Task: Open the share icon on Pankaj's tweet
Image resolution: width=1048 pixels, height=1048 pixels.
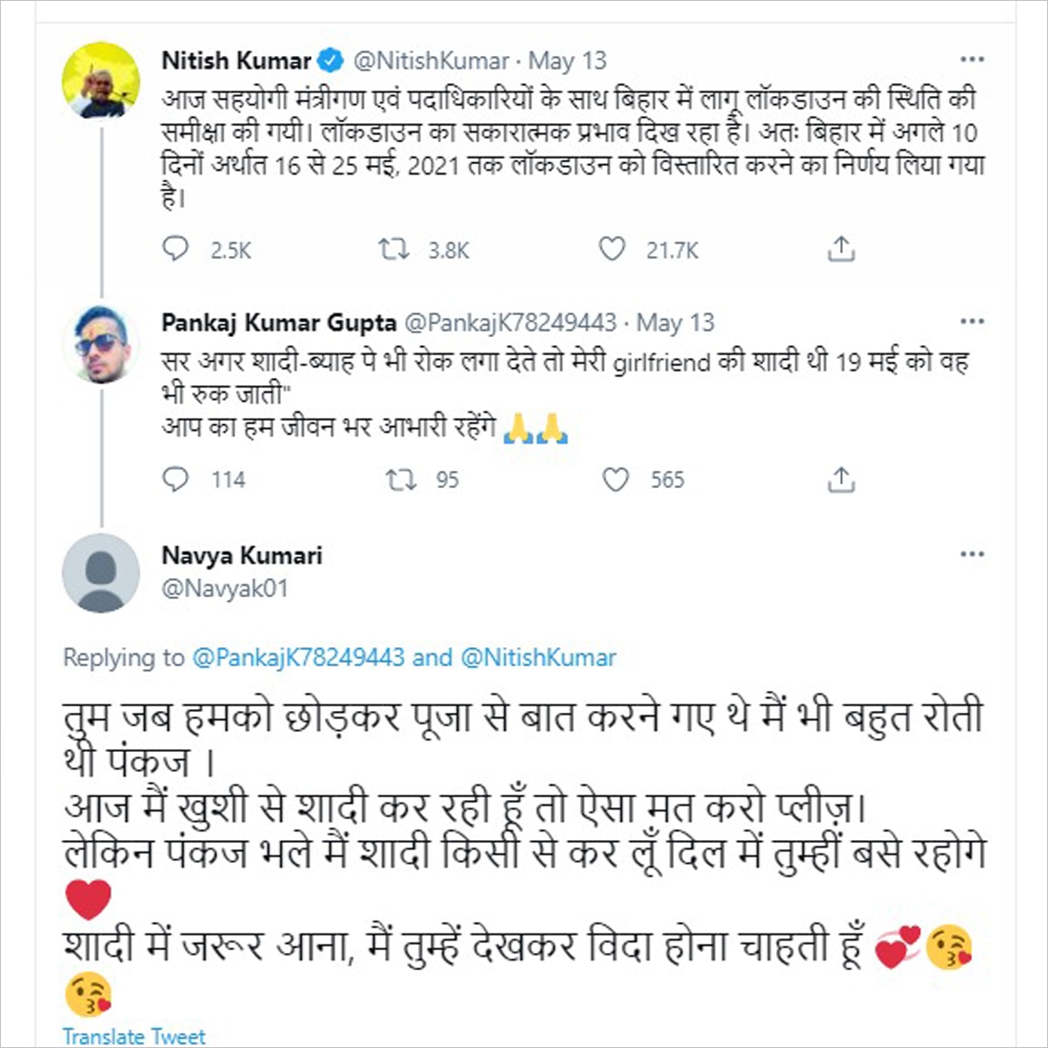Action: coord(842,478)
